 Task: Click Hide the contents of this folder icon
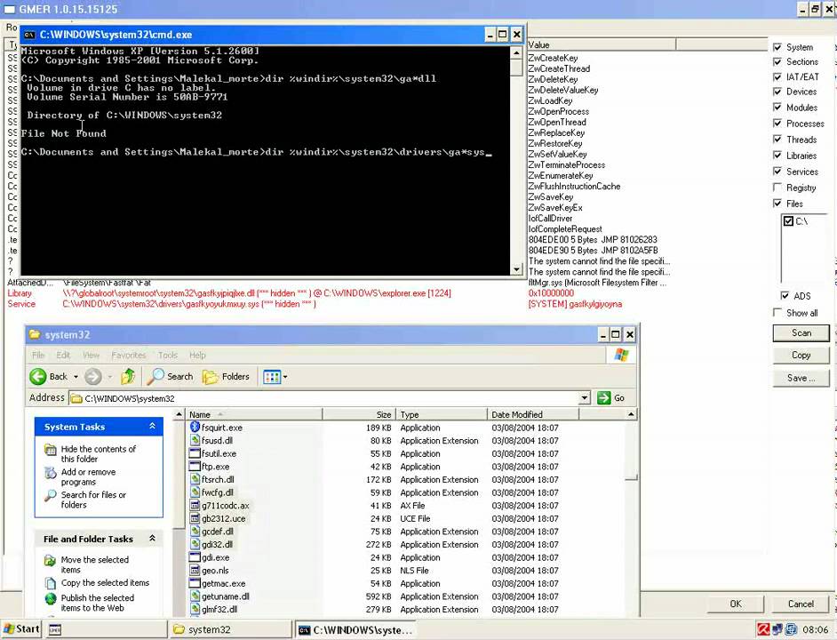point(50,450)
